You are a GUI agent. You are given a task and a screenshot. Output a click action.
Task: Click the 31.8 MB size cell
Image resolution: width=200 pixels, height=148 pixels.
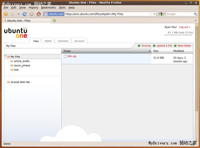coord(159,58)
